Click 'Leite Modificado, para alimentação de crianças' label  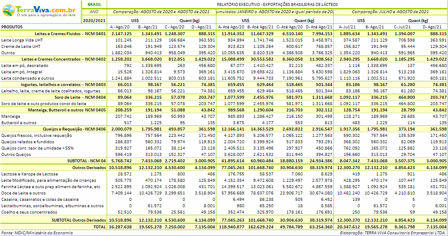(49, 180)
